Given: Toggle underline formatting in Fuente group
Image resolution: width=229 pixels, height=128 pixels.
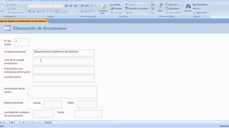Looking at the screenshot, I should pos(38,11).
